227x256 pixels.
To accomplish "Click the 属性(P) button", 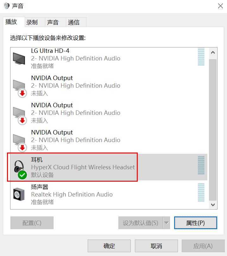I will [x=195, y=223].
